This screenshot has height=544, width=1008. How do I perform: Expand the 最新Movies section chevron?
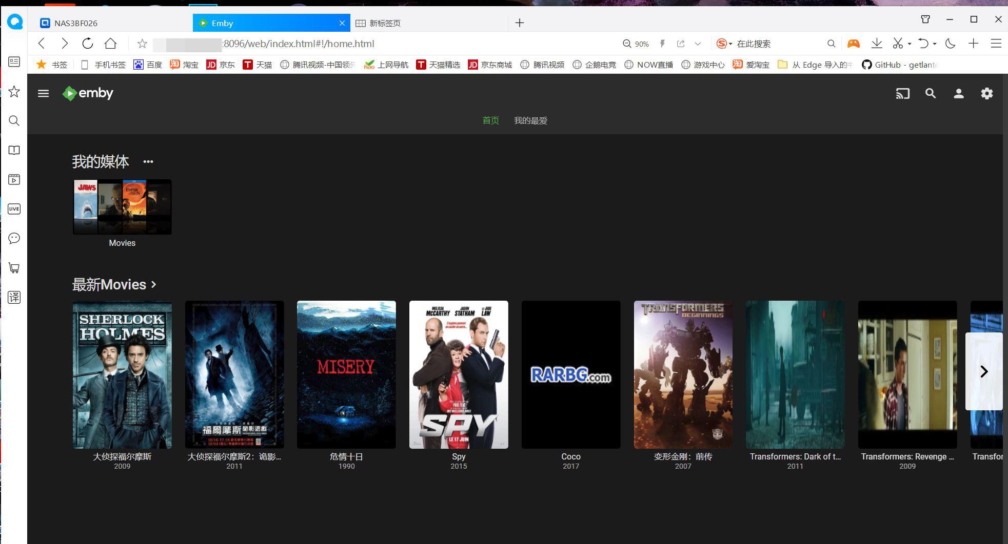(154, 284)
